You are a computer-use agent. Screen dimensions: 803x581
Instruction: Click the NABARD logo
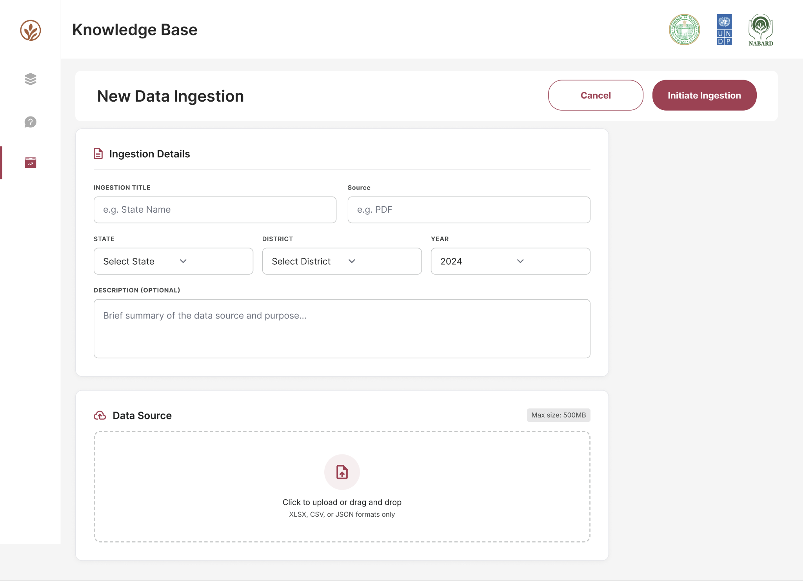pyautogui.click(x=761, y=30)
